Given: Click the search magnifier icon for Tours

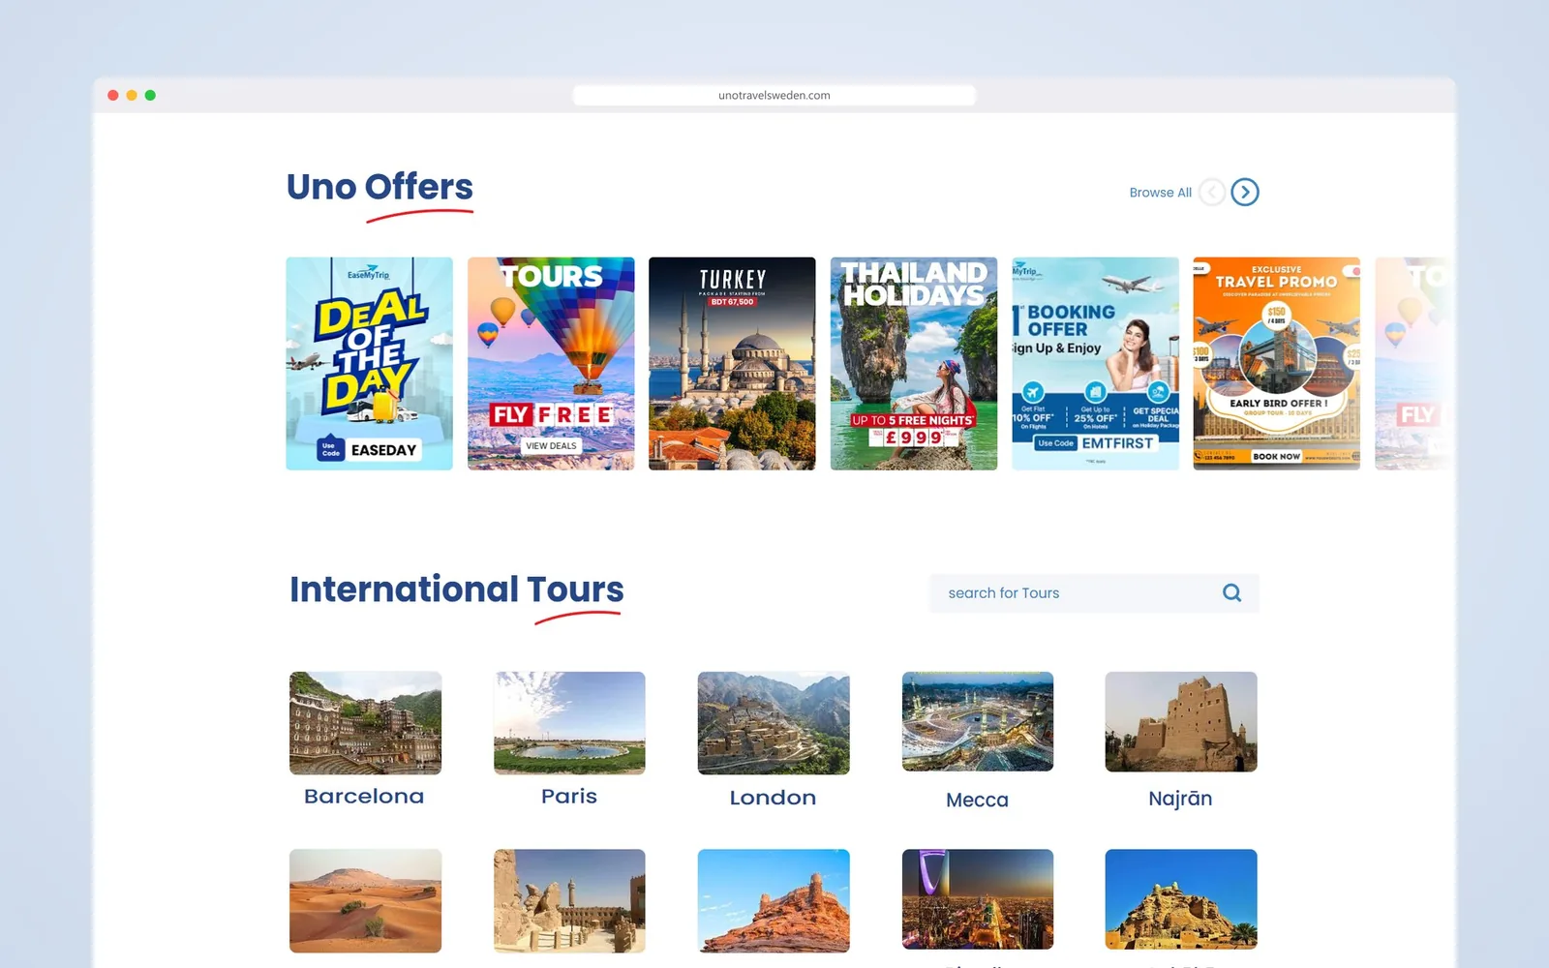Looking at the screenshot, I should tap(1231, 592).
